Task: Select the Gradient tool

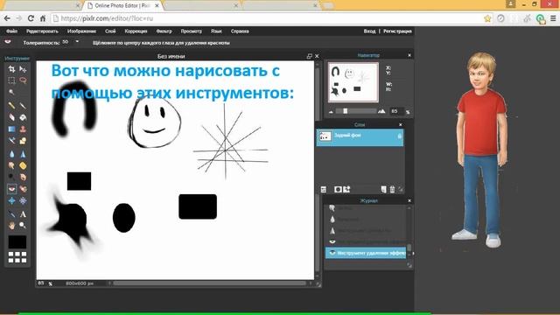Action: [x=11, y=129]
